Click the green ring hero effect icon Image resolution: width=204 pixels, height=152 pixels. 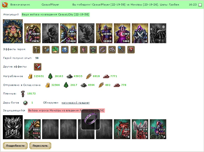pyautogui.click(x=74, y=50)
